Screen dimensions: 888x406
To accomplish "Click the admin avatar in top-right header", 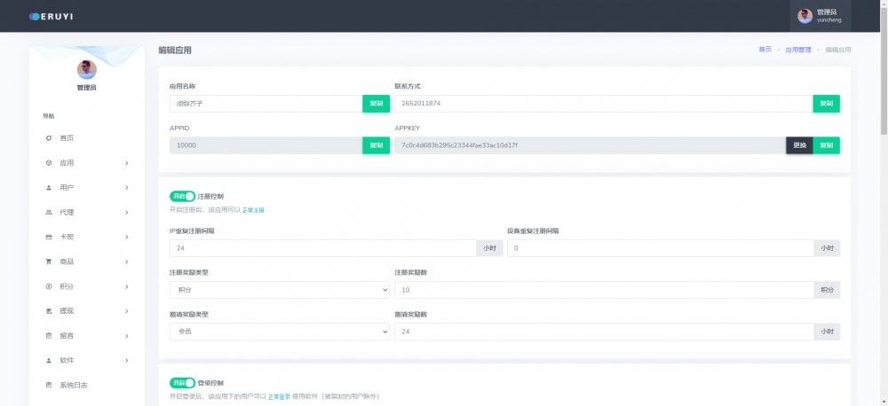I will tap(805, 16).
